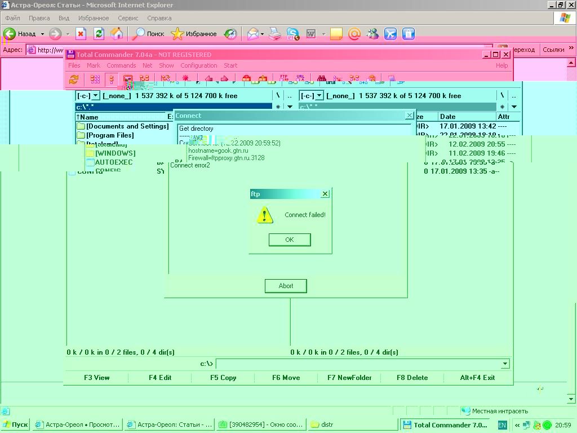Click left panel root directory backslash button
The height and width of the screenshot is (433, 577).
point(278,96)
